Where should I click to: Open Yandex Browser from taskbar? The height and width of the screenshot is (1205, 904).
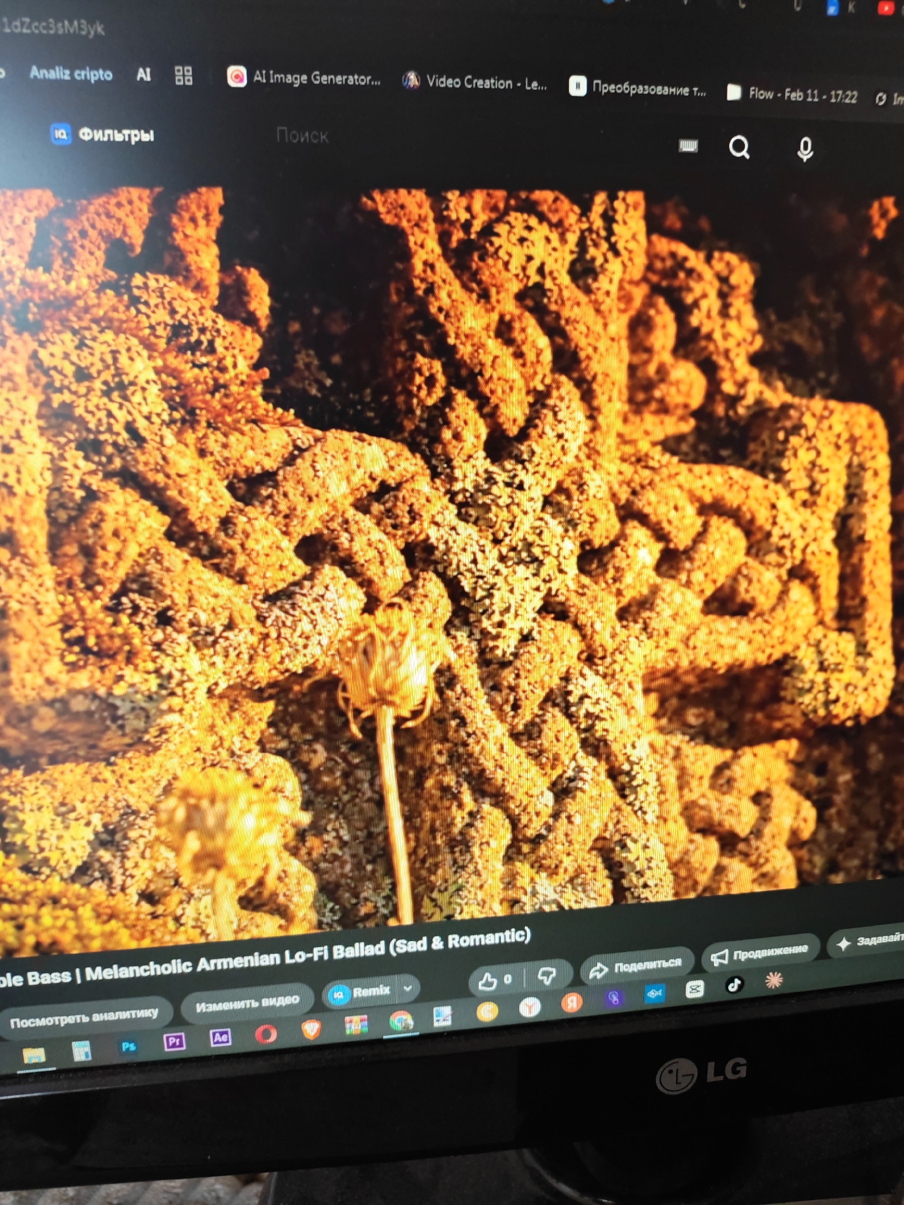530,1007
